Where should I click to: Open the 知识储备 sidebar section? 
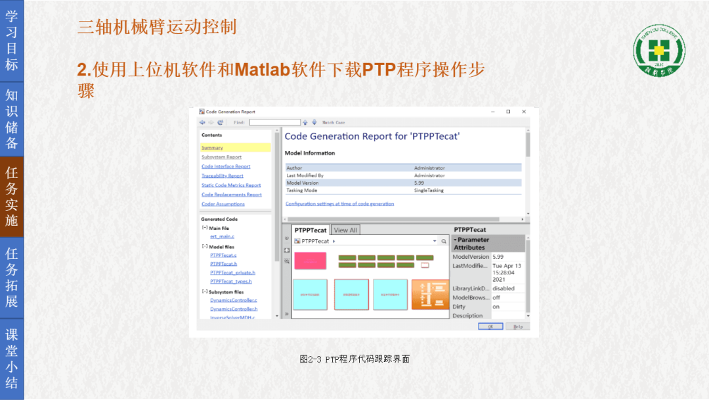pyautogui.click(x=12, y=120)
